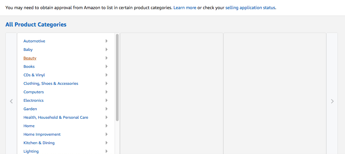Viewport: 345px width, 154px height.
Task: Select the Kitchen & Dining category
Action: point(39,143)
